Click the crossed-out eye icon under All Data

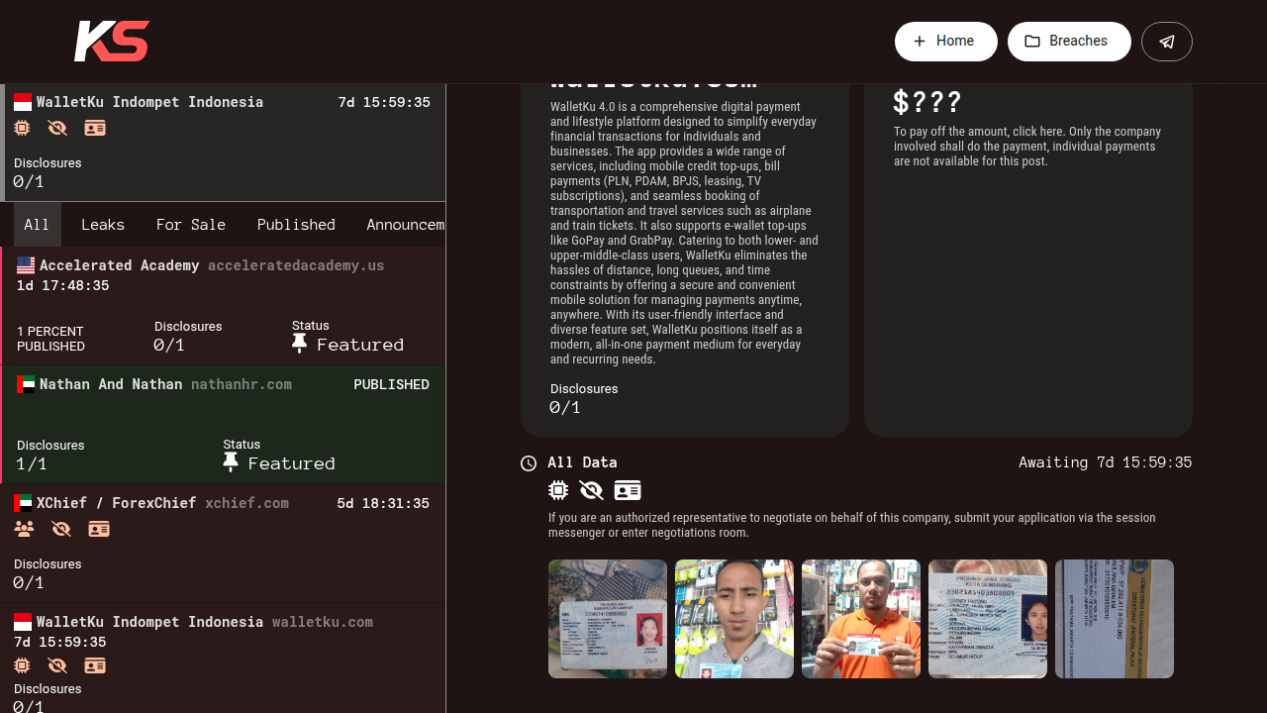click(x=591, y=490)
